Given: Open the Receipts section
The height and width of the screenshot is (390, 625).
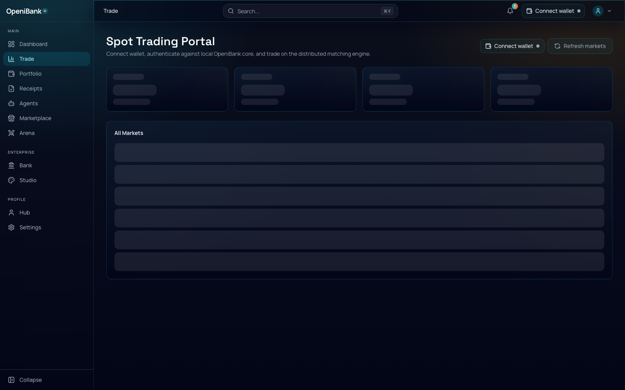Looking at the screenshot, I should coord(30,88).
